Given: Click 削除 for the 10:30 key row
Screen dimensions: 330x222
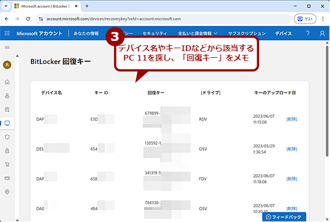Looking at the screenshot, I should [292, 209].
